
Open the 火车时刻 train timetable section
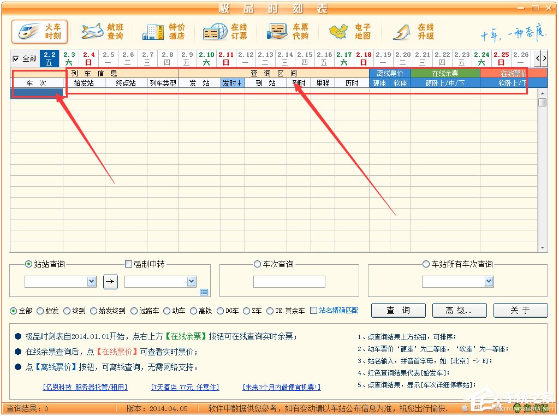click(39, 31)
